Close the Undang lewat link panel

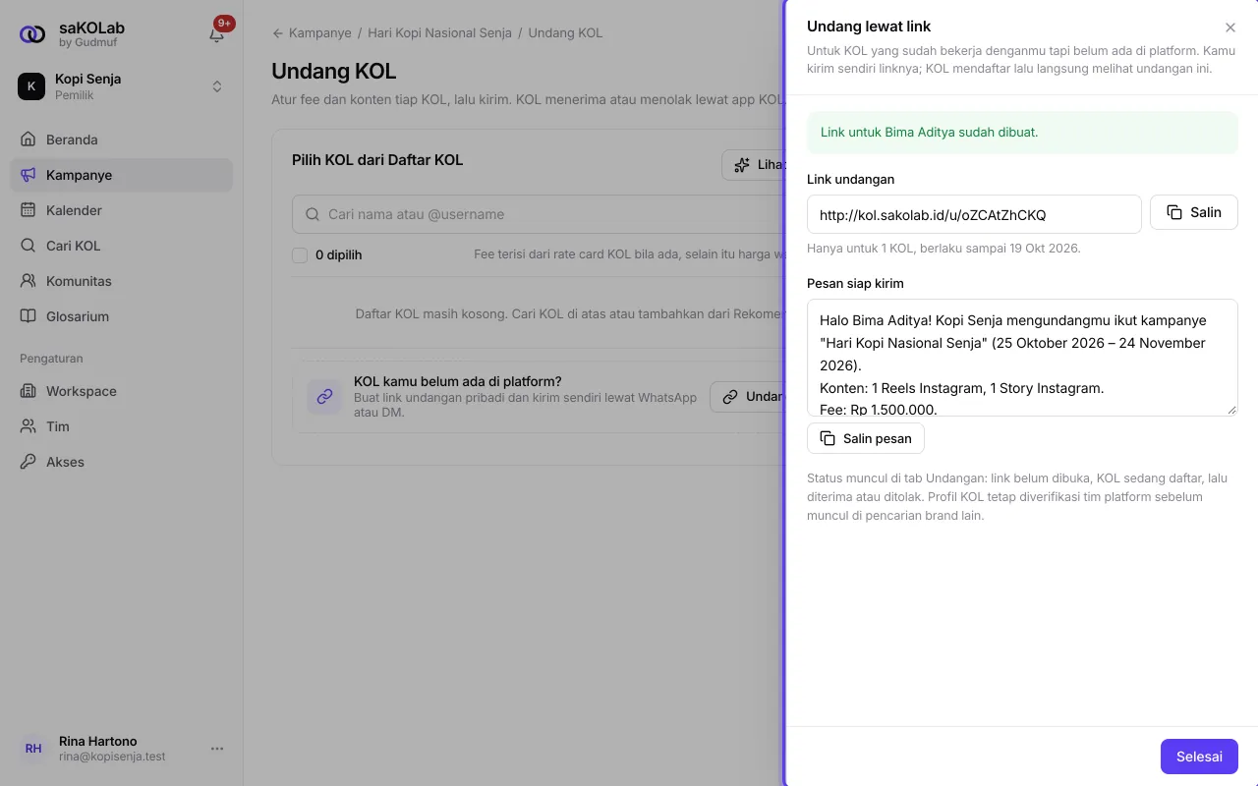pyautogui.click(x=1230, y=28)
